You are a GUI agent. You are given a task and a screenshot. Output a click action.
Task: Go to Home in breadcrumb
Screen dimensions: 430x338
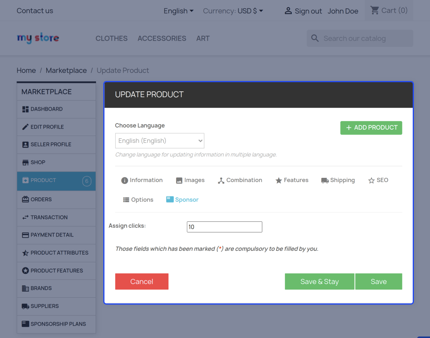26,71
